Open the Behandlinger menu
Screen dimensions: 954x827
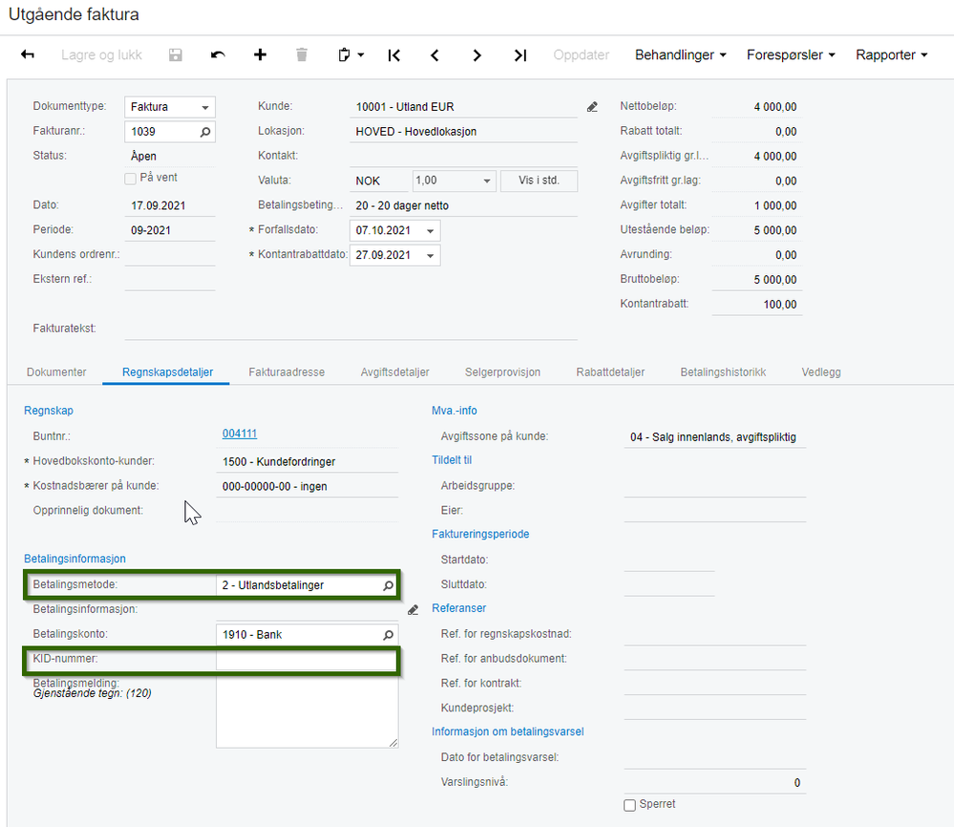pos(681,55)
